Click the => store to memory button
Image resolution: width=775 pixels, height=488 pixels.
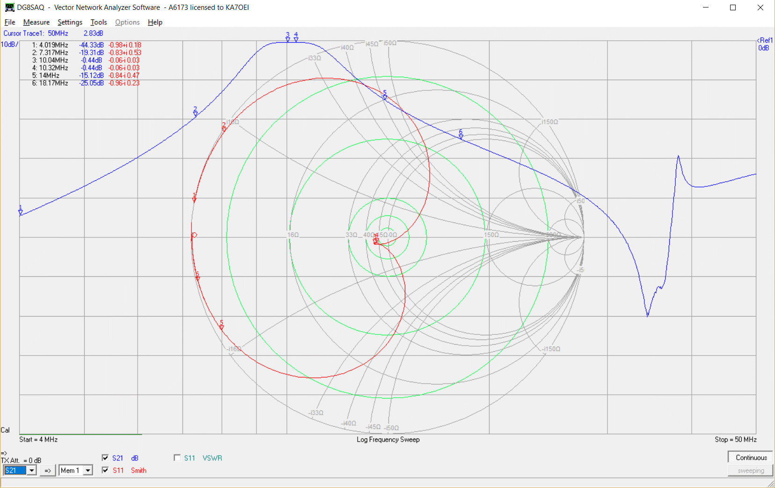pos(48,471)
